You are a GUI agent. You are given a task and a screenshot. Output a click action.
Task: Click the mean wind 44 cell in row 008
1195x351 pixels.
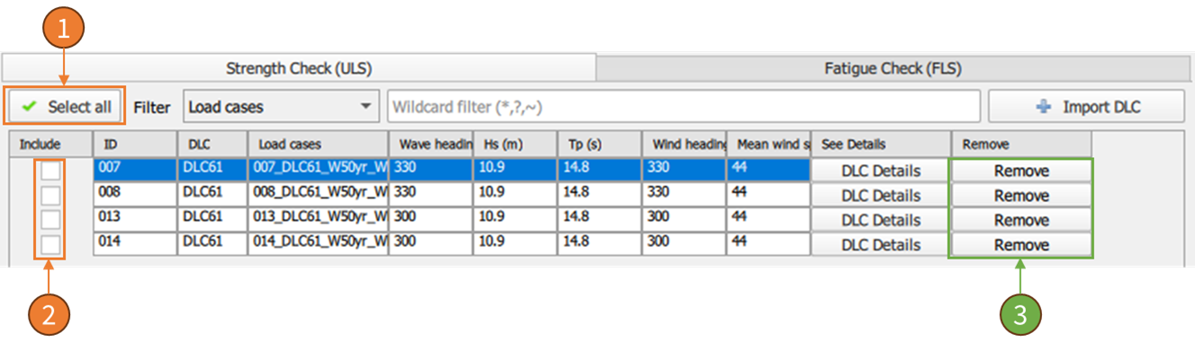click(x=769, y=195)
